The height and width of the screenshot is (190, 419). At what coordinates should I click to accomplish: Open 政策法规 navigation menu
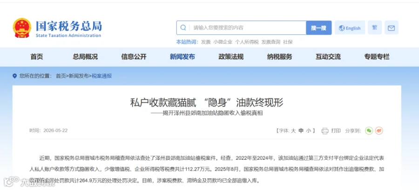point(231,57)
